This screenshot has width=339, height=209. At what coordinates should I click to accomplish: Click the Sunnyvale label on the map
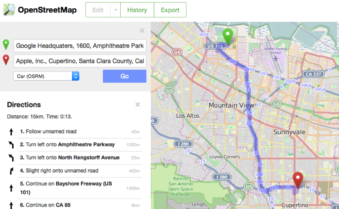[x=289, y=132]
